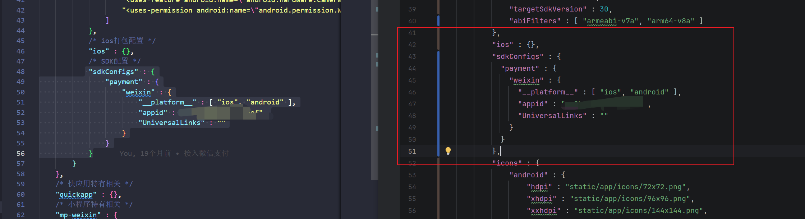This screenshot has width=805, height=219.
Task: Click the "android" key on right editor line 53
Action: 529,175
